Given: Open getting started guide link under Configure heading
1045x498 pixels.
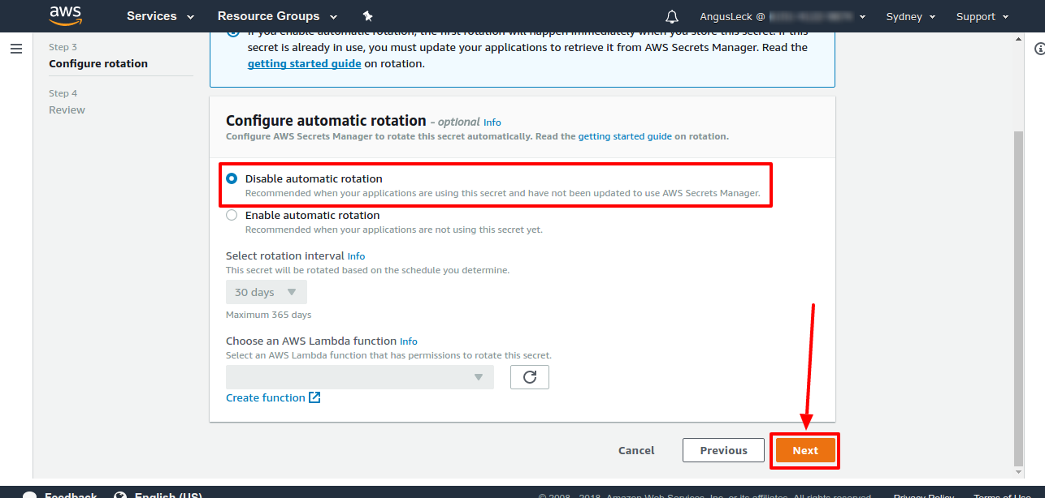Looking at the screenshot, I should click(x=625, y=136).
